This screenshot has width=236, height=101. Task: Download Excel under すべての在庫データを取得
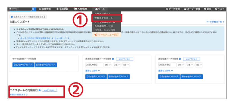(x=45, y=65)
